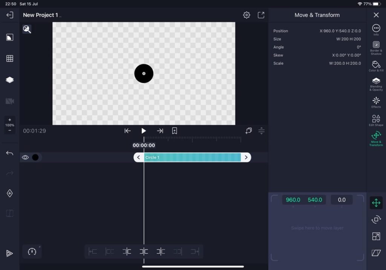386x270 pixels.
Task: Tap the Position row in properties
Action: (x=317, y=31)
